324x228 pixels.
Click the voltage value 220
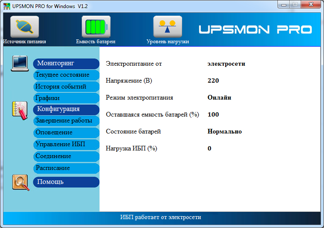coord(213,81)
